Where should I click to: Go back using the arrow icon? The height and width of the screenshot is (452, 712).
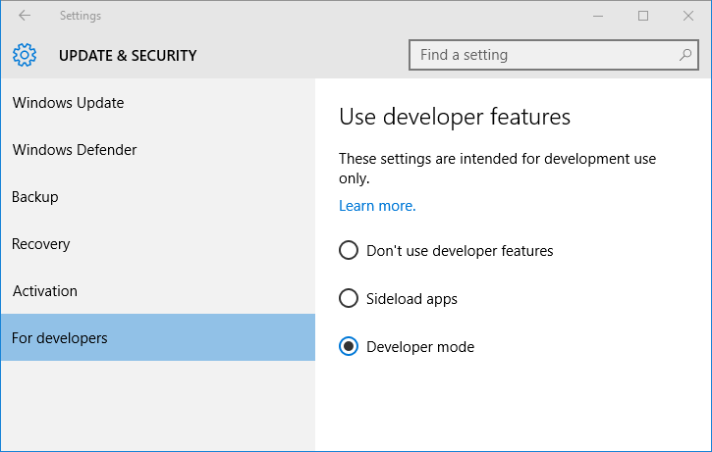(x=25, y=16)
